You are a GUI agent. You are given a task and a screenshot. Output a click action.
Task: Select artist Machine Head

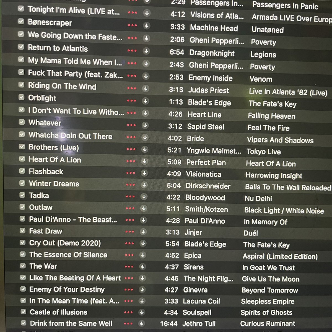pos(214,28)
